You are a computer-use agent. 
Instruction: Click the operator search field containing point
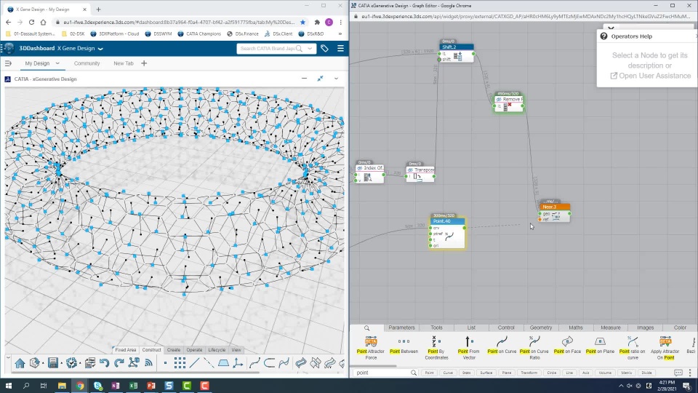tap(385, 373)
